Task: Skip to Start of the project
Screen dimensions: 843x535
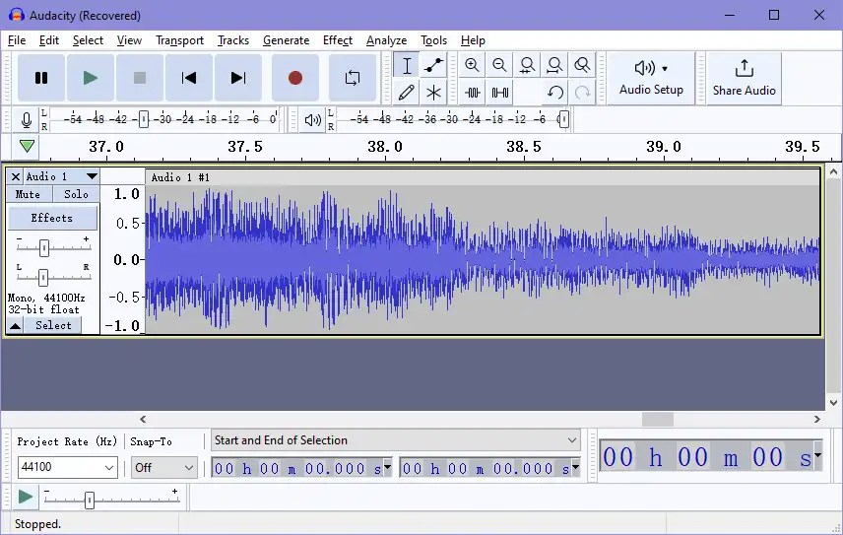Action: click(189, 78)
